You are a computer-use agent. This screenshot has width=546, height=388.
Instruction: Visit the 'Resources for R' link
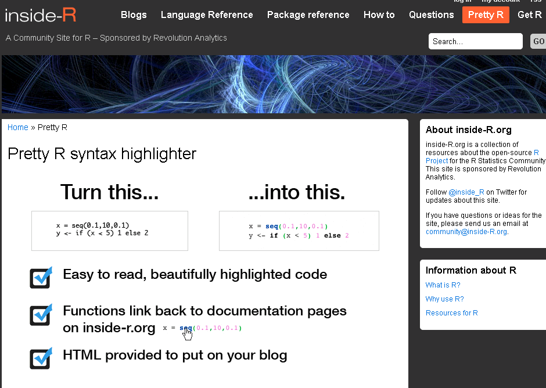click(451, 313)
